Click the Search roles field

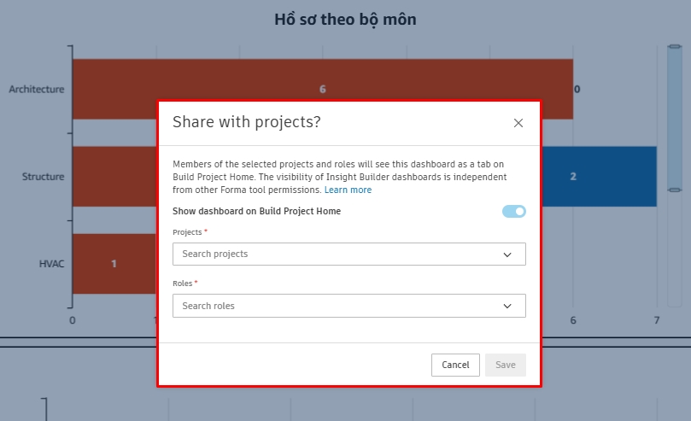click(x=349, y=306)
